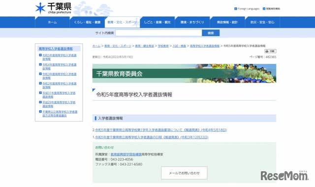Select the くらし・福祉・健康 navigation tab
The width and height of the screenshot is (315, 187).
pos(87,22)
